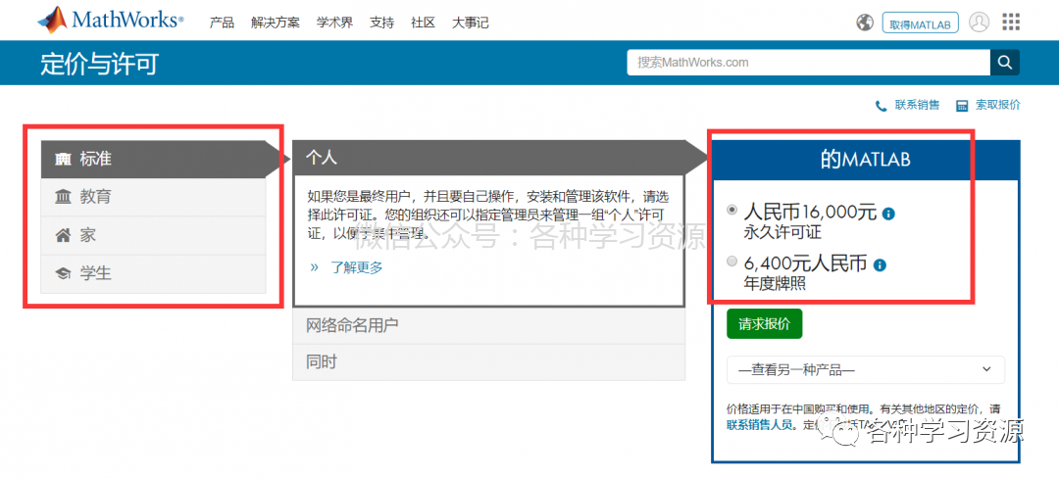Open the 大事记 menu
This screenshot has height=478, width=1059.
coord(470,23)
